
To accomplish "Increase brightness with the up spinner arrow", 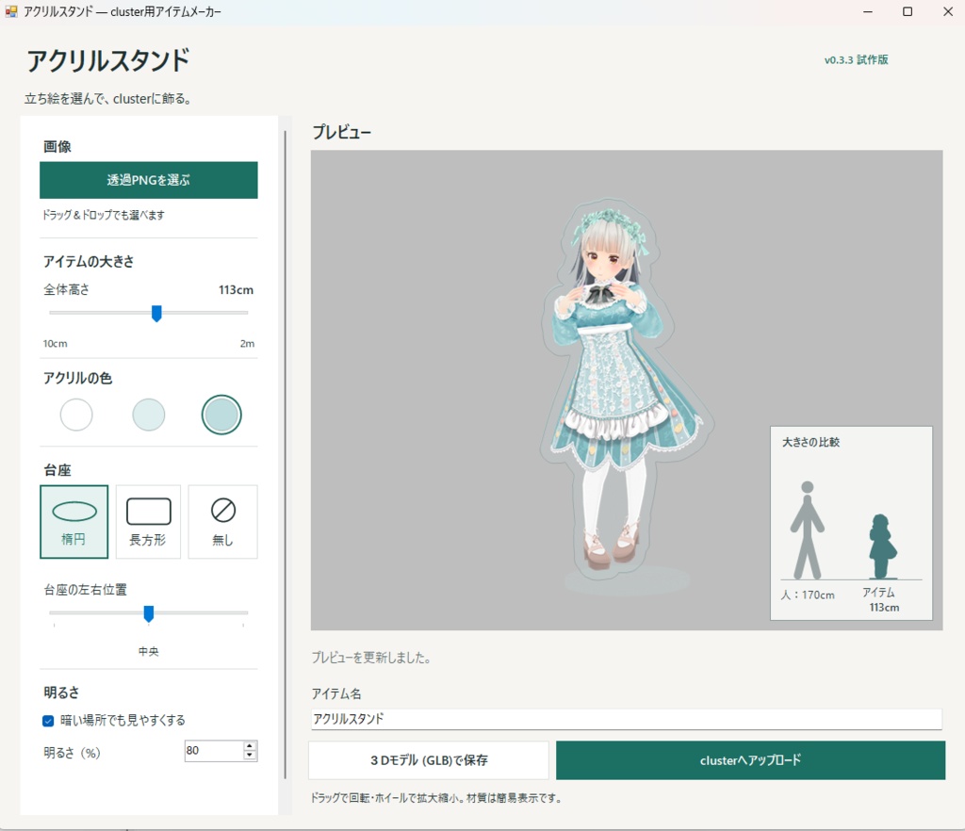I will tap(250, 746).
